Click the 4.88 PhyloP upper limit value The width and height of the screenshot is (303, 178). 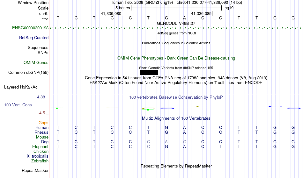pyautogui.click(x=41, y=97)
